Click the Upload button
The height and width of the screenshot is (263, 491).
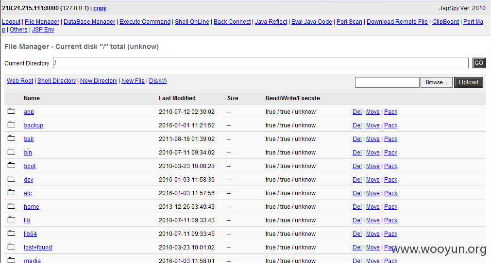pyautogui.click(x=469, y=82)
